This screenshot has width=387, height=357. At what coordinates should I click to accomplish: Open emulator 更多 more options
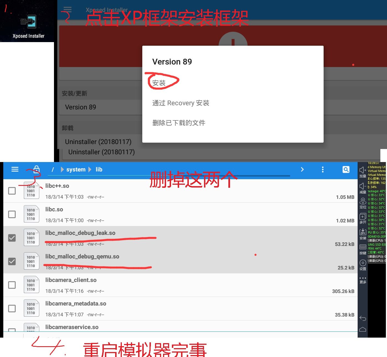pos(363,280)
